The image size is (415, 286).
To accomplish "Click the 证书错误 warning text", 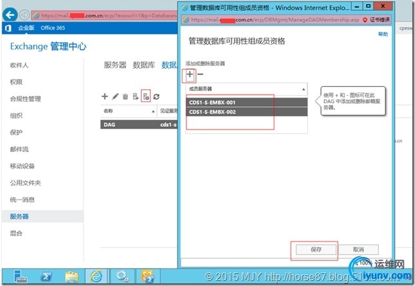I will point(380,20).
